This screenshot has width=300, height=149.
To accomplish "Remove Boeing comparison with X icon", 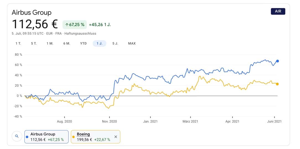I will click(x=116, y=137).
